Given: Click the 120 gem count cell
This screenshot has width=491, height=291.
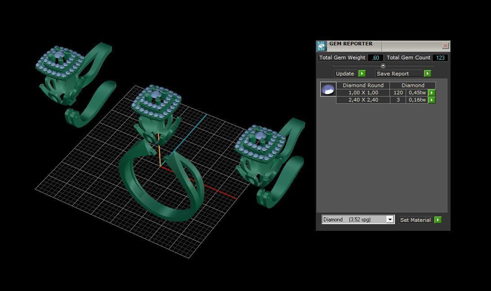Looking at the screenshot, I should [x=398, y=93].
